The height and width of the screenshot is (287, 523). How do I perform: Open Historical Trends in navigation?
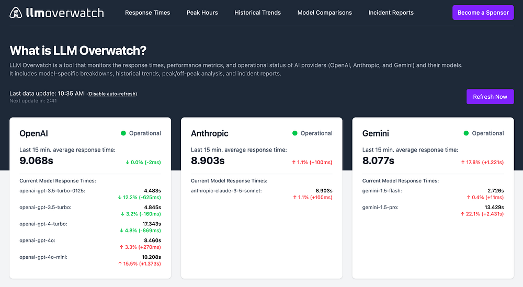(x=257, y=13)
